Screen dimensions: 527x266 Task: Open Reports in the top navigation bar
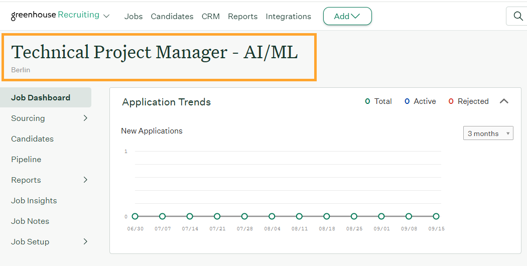pyautogui.click(x=242, y=17)
